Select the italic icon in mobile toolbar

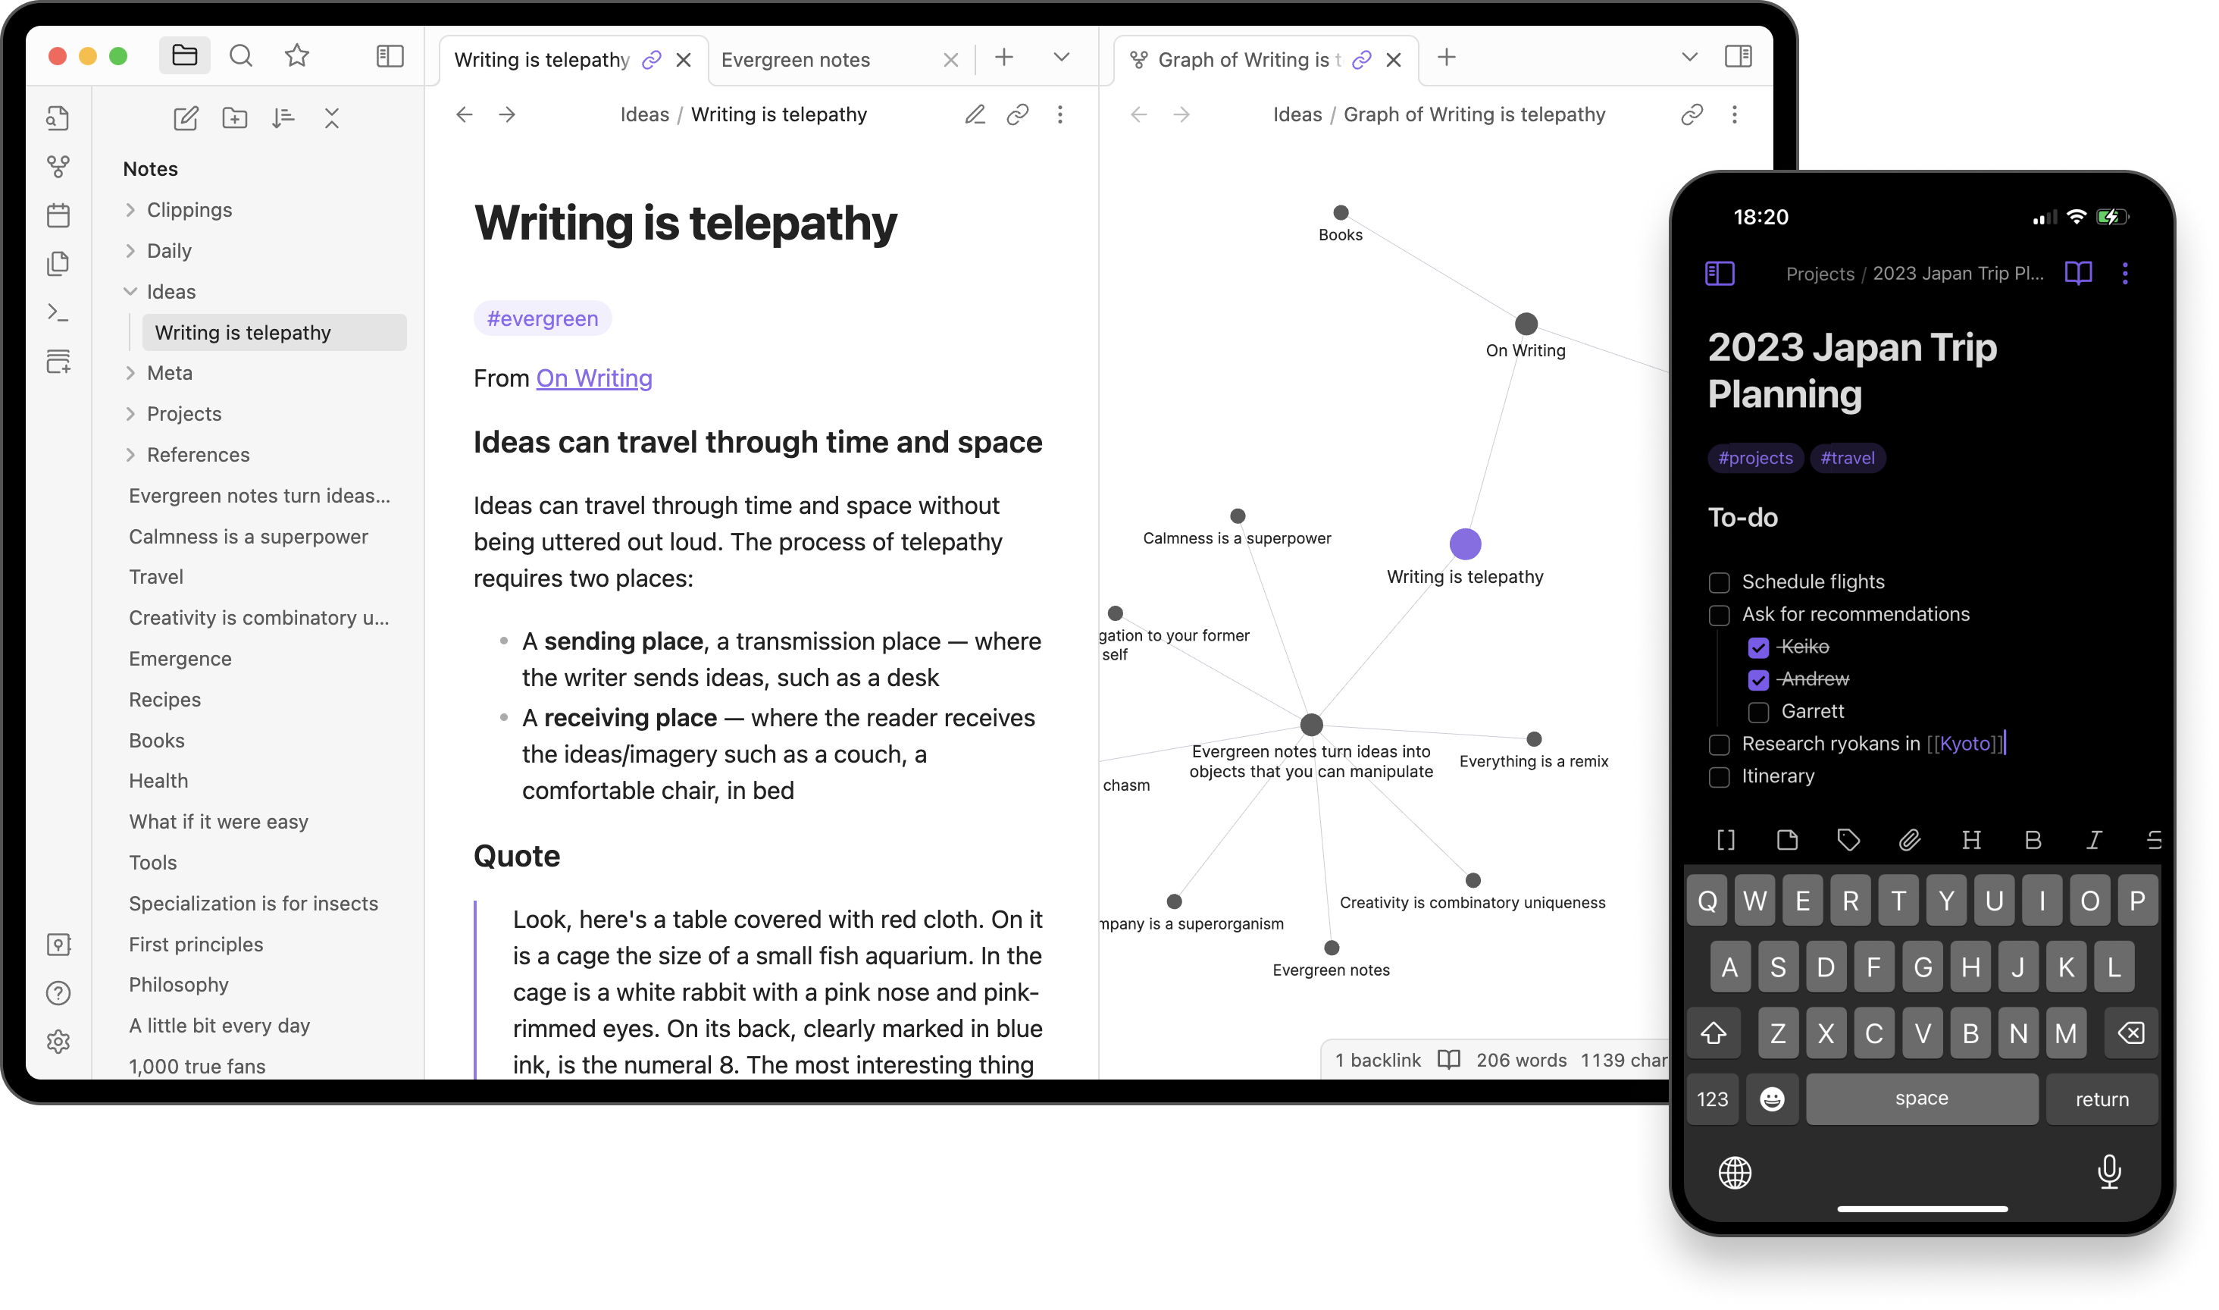(2091, 841)
